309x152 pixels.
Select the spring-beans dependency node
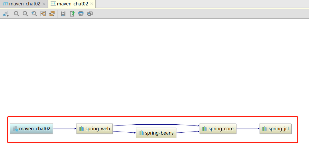click(x=156, y=133)
